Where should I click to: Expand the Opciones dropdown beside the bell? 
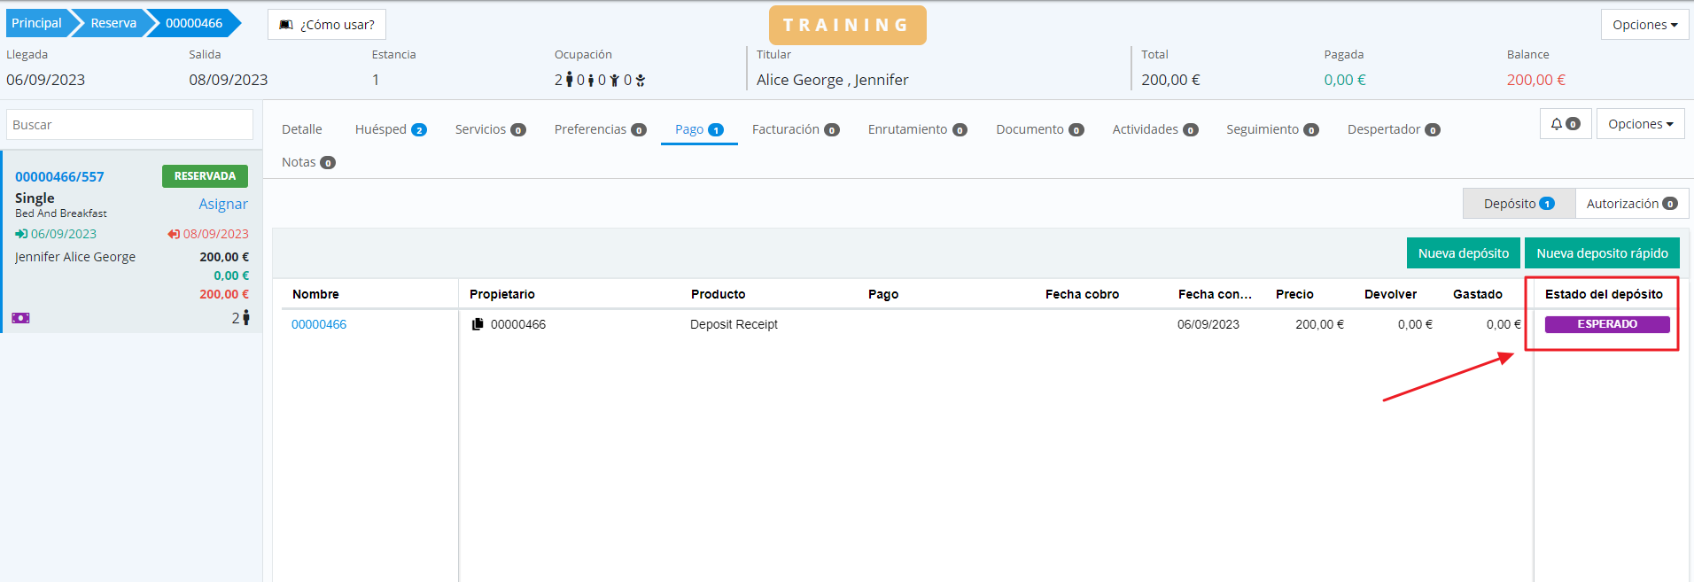1641,124
